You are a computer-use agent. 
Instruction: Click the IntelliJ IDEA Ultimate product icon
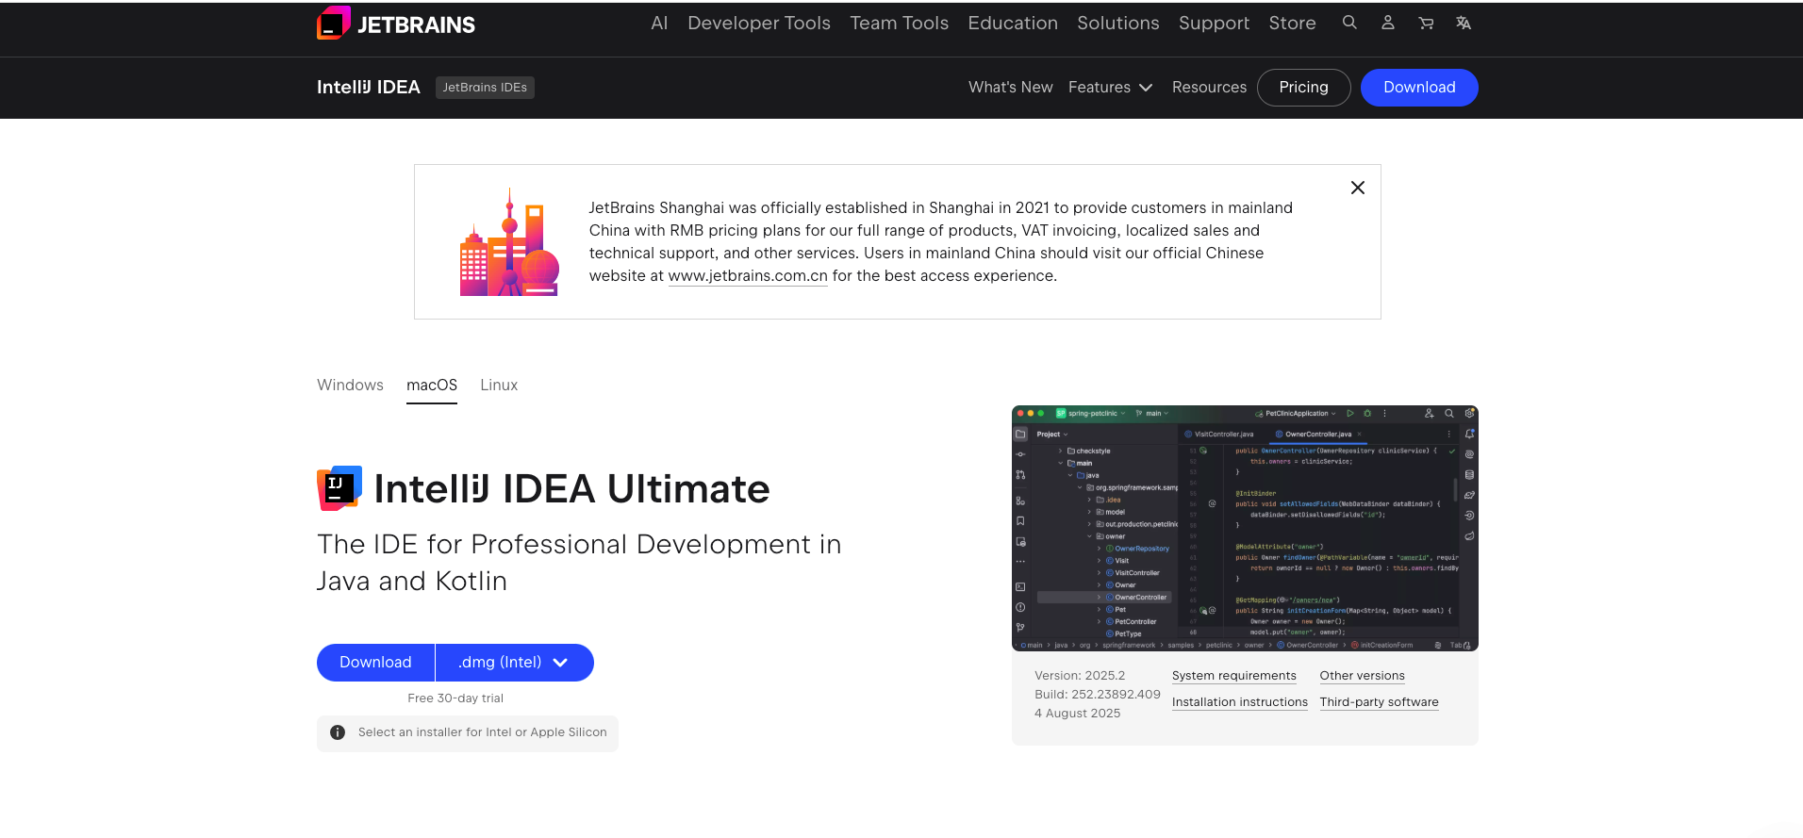coord(339,488)
